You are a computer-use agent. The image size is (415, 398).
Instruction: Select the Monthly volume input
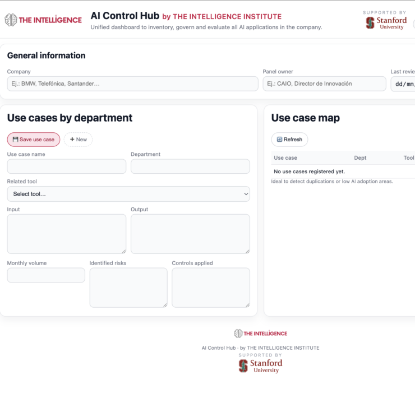point(46,275)
